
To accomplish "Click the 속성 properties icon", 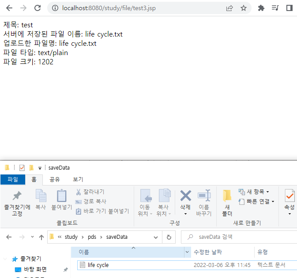I will click(289, 196).
